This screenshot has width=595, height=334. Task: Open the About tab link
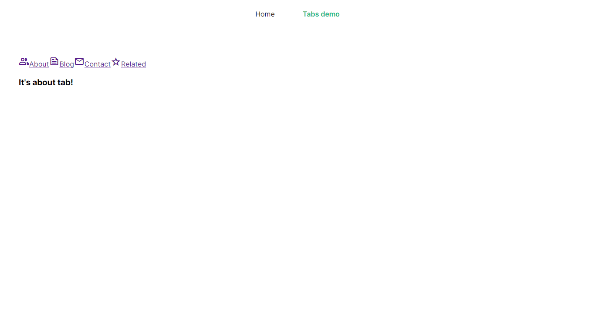[x=39, y=64]
